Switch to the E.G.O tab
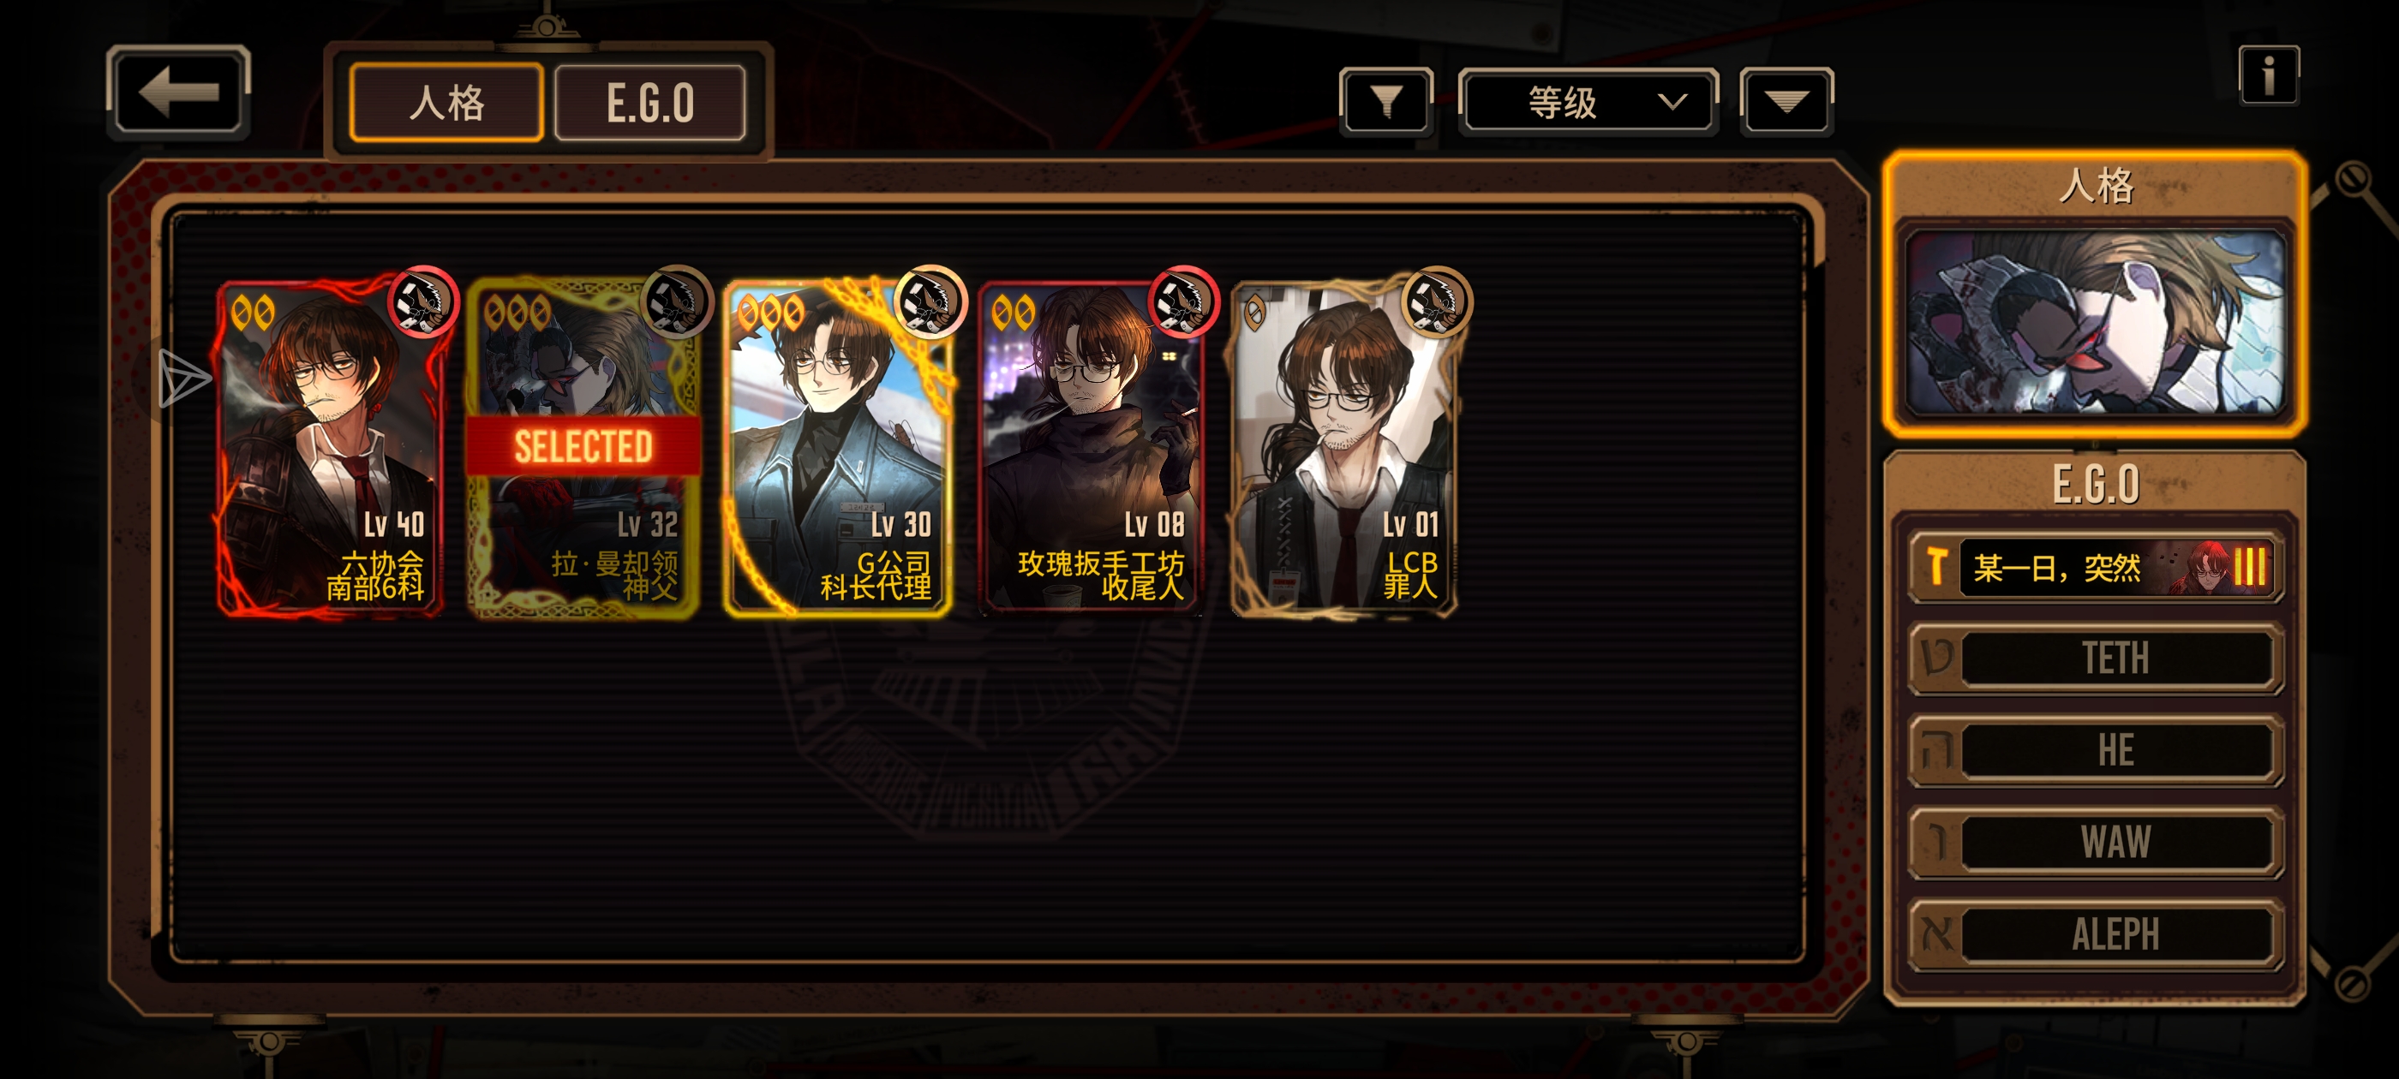 coord(650,103)
